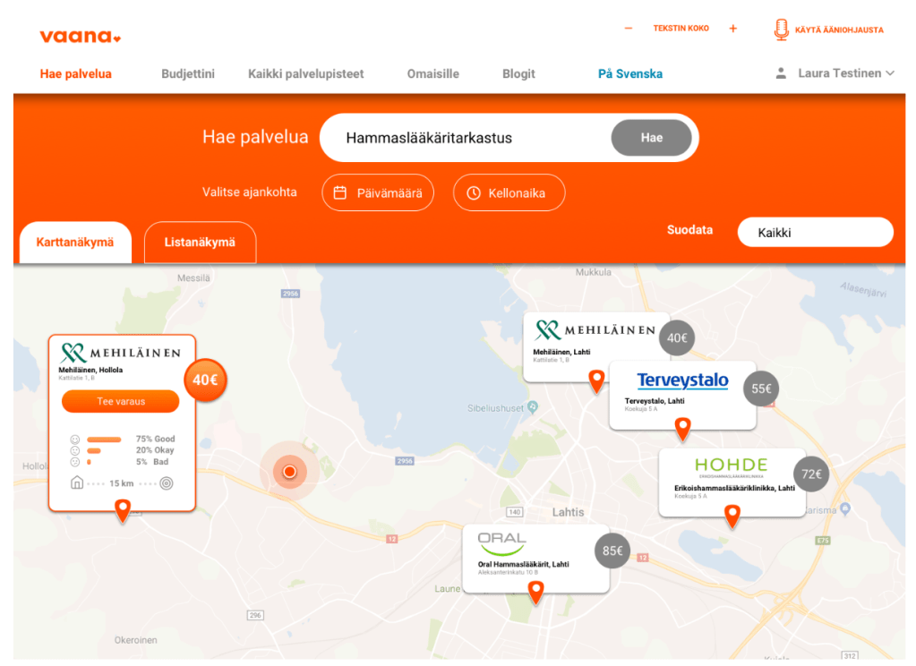Open the Laura Testinen user menu

pyautogui.click(x=835, y=73)
